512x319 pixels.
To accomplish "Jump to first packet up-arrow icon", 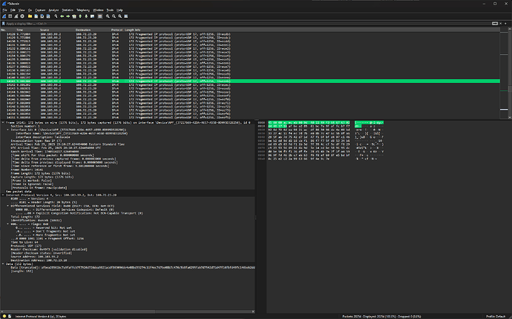I will 80,16.
